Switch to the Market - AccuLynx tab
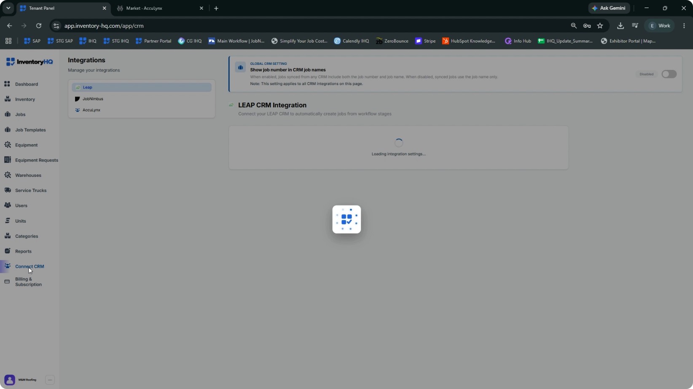The height and width of the screenshot is (389, 693). pyautogui.click(x=159, y=8)
